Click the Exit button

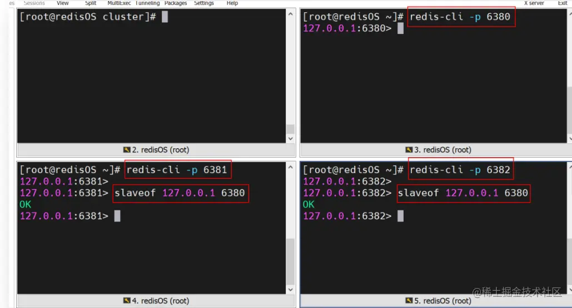pyautogui.click(x=562, y=3)
